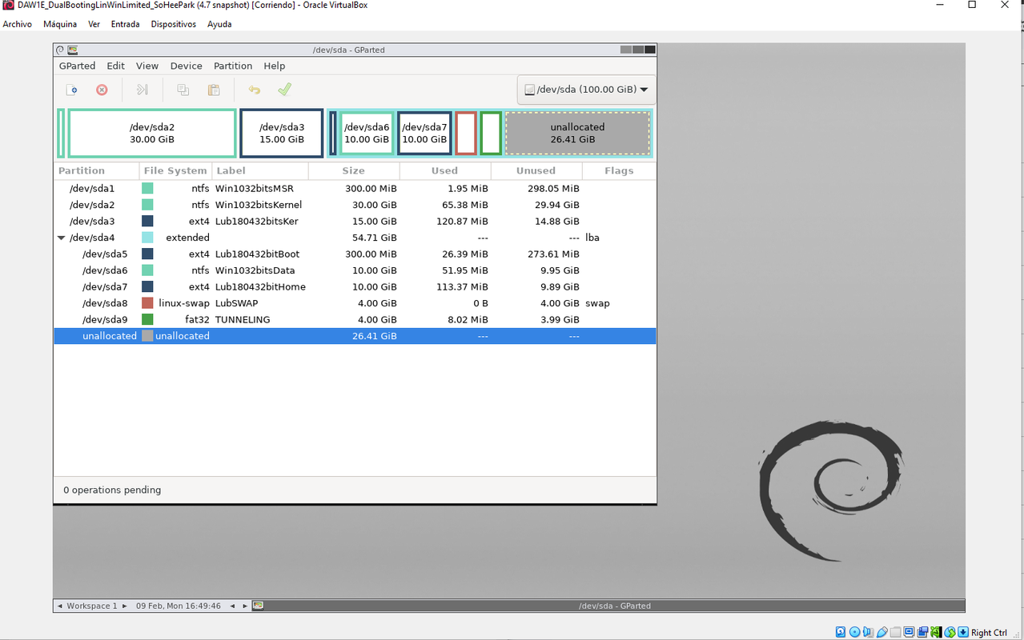Open the /dev/sda (100.00 GiB) device selector
The image size is (1024, 640).
click(x=586, y=90)
